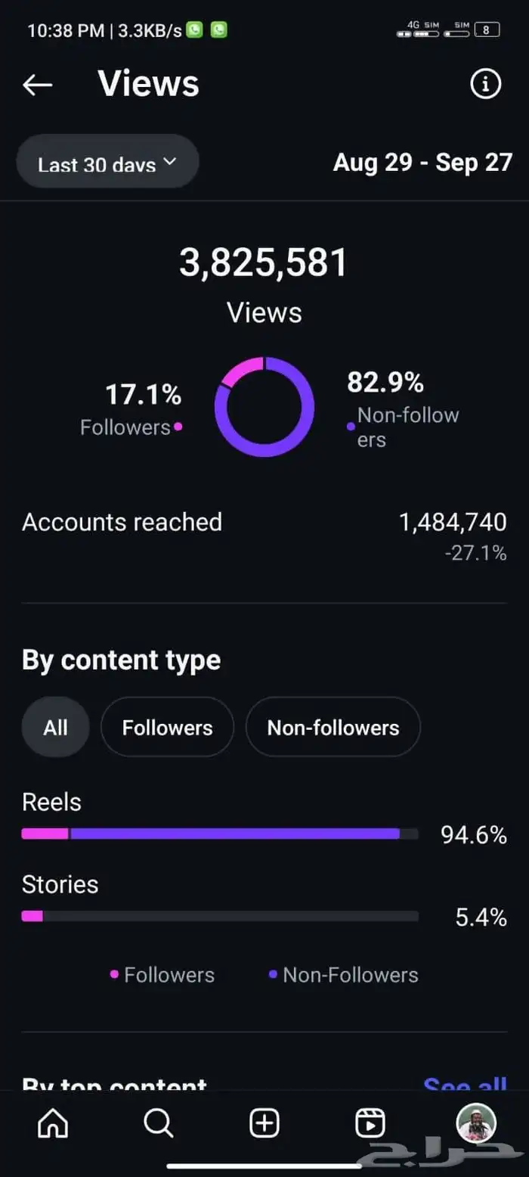The height and width of the screenshot is (1177, 529).
Task: Tap the Create new post plus icon
Action: [264, 1124]
